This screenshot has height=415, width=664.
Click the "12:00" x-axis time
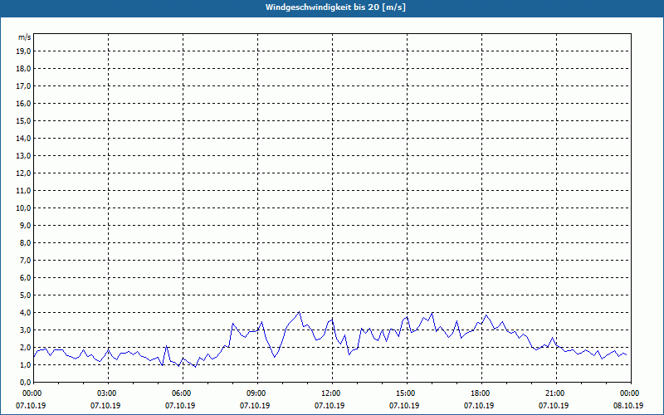tap(330, 393)
